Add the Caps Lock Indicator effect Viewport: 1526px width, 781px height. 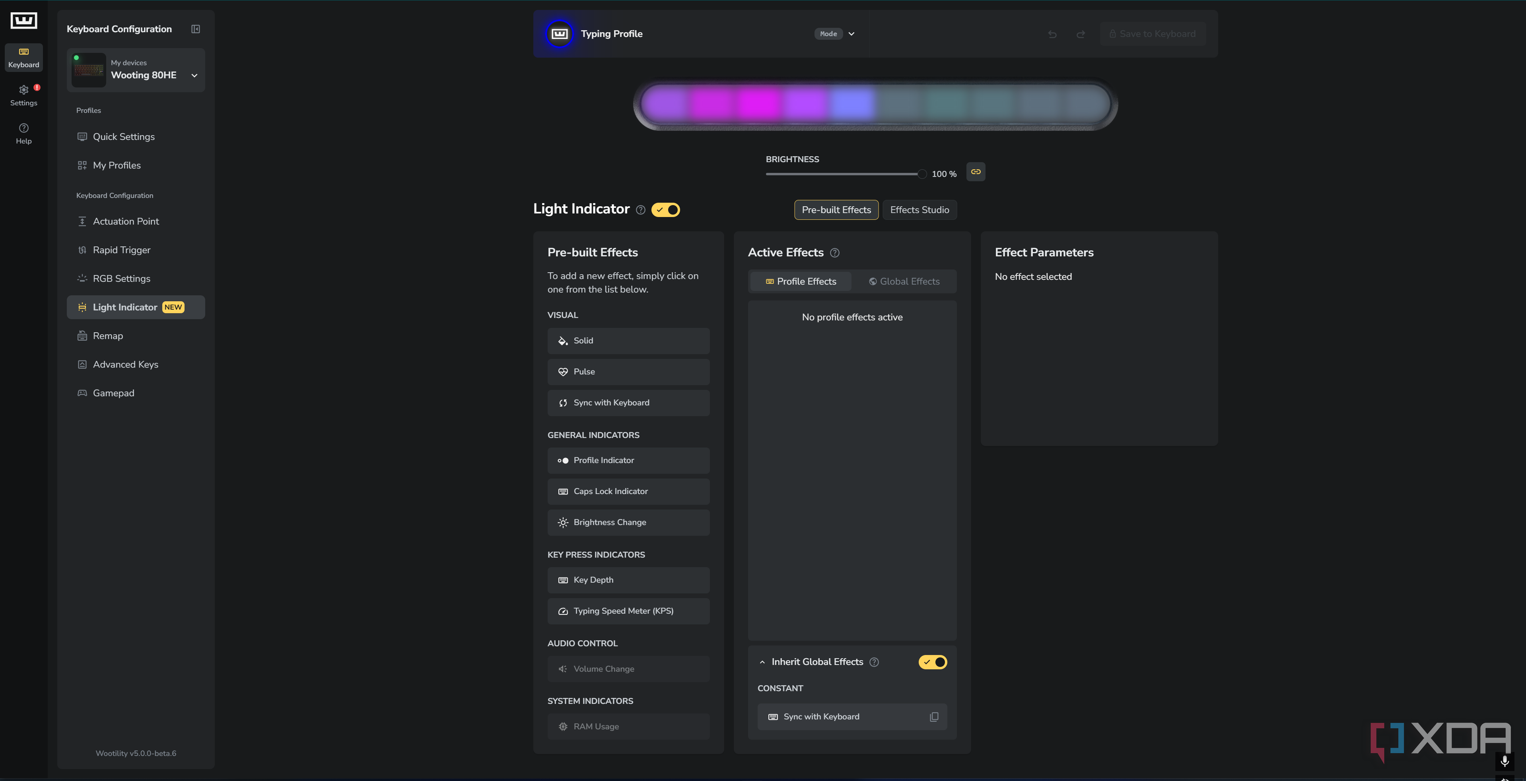tap(628, 492)
